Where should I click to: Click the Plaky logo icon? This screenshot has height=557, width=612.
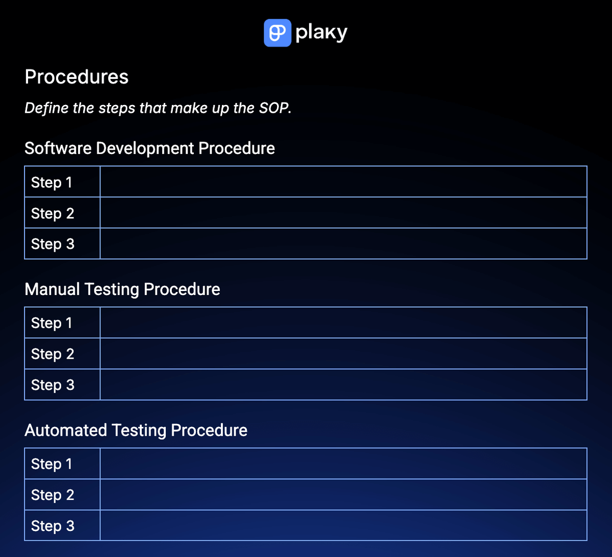coord(277,33)
